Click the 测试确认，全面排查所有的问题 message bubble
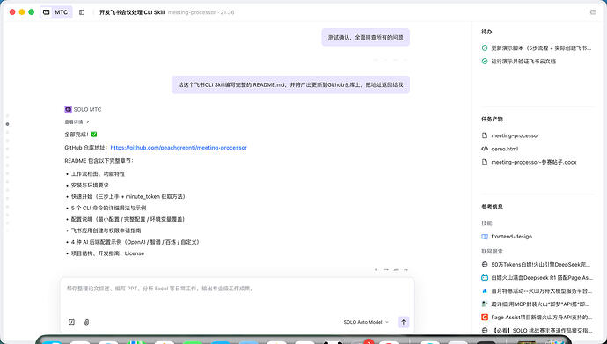 (365, 37)
